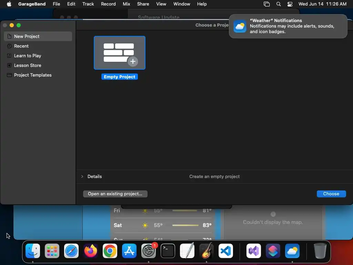
Task: Open the File menu
Action: click(x=56, y=4)
